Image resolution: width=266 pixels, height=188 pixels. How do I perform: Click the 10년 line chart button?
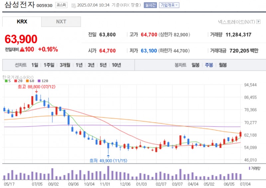[x=116, y=65]
